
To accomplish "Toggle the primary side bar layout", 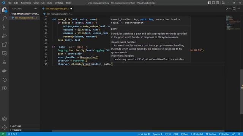I will click(x=209, y=3).
